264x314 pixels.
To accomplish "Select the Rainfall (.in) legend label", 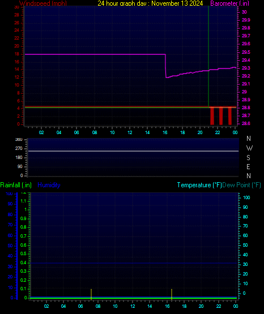I will (x=16, y=185).
